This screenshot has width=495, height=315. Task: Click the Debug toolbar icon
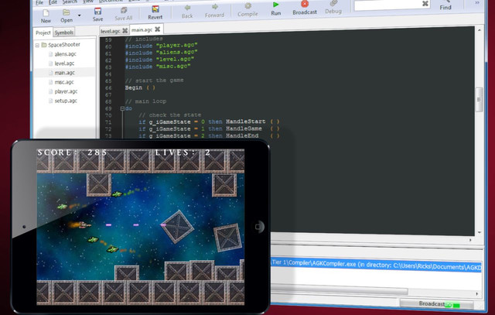[333, 4]
